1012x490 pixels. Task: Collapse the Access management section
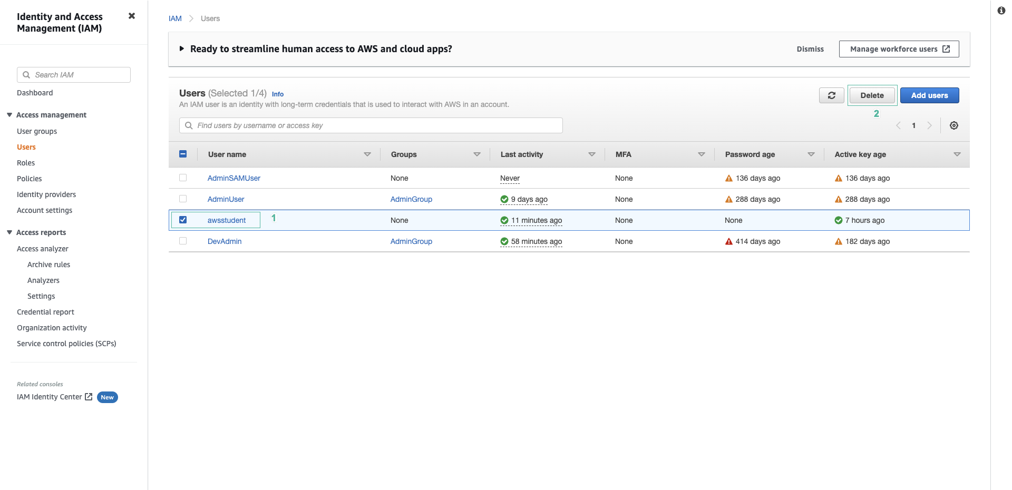coord(9,115)
